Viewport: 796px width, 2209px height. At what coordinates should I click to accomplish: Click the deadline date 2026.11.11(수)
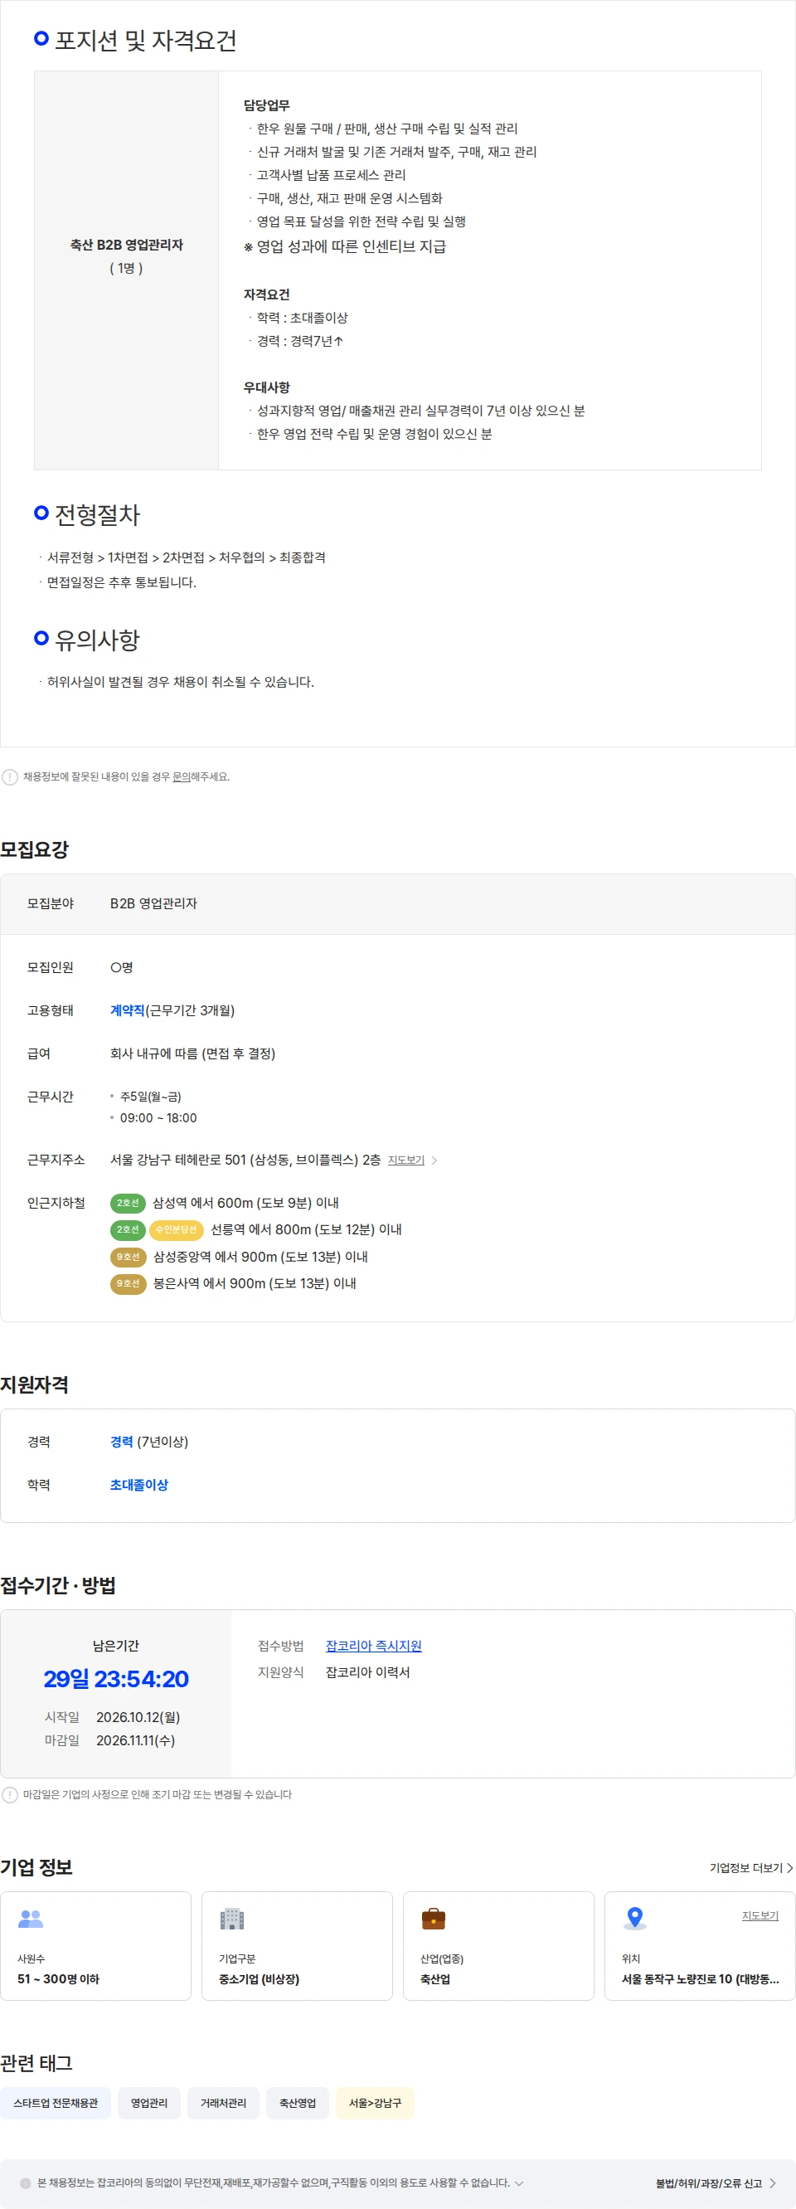tap(135, 1740)
